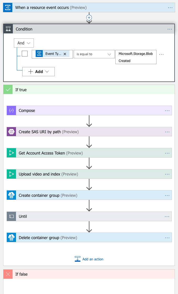Image resolution: width=178 pixels, height=294 pixels.
Task: Open the 'is equal to' operator dropdown
Action: (x=94, y=54)
